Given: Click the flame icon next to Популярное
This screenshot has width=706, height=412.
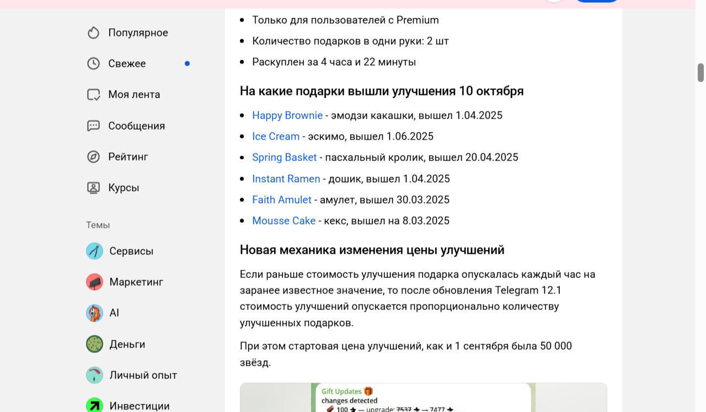Looking at the screenshot, I should pyautogui.click(x=93, y=33).
